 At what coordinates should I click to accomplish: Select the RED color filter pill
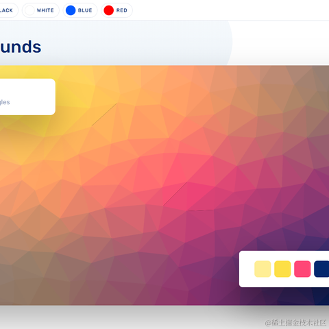pyautogui.click(x=117, y=10)
